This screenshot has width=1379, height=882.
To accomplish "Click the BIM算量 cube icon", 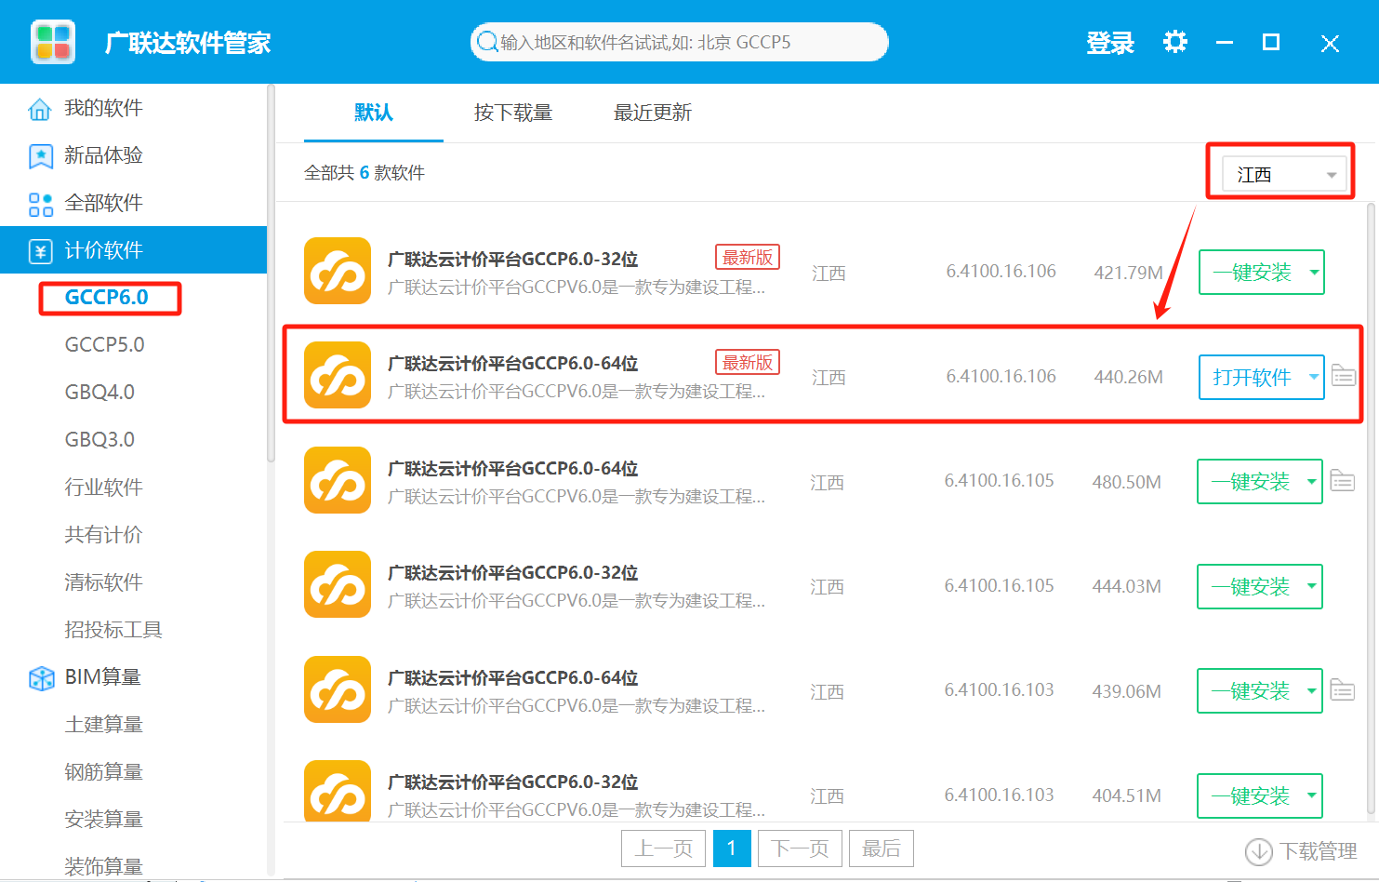I will [41, 678].
